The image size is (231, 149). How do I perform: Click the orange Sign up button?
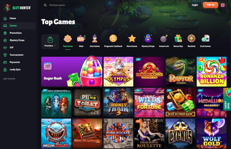point(211,5)
